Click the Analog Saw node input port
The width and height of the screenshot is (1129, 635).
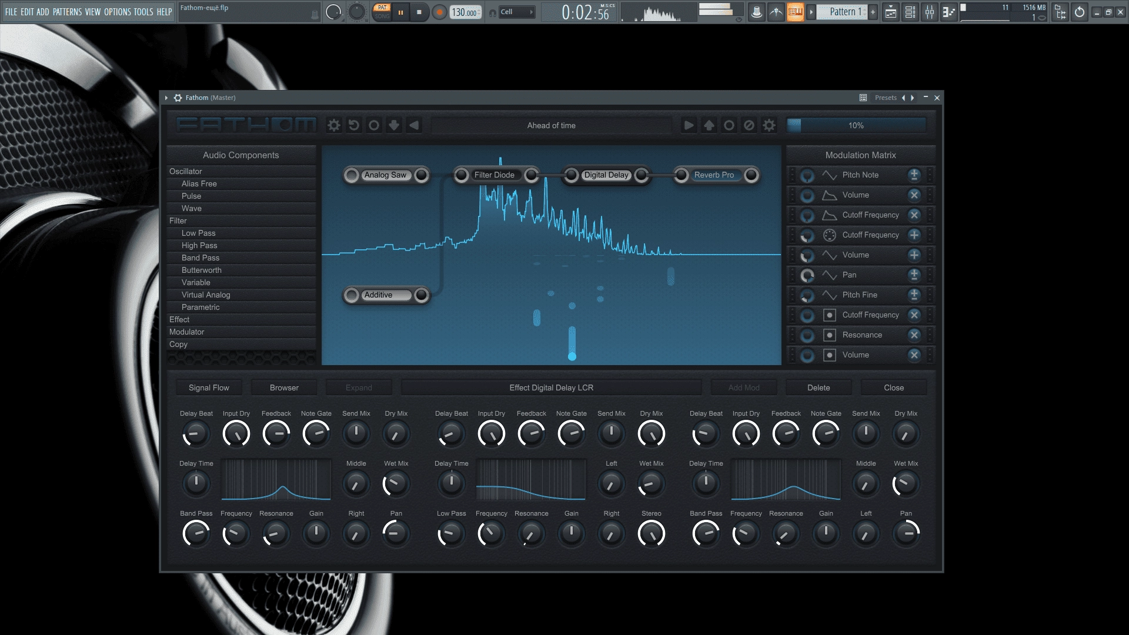tap(352, 175)
